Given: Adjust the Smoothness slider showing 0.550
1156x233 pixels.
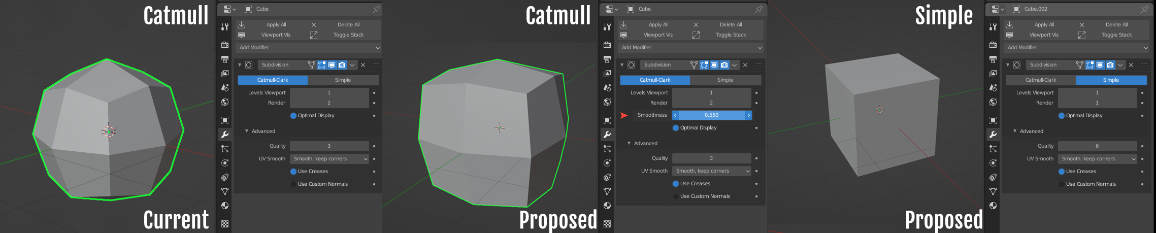Looking at the screenshot, I should click(712, 115).
